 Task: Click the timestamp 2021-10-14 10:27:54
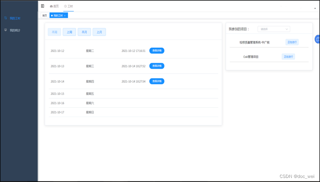(134, 81)
